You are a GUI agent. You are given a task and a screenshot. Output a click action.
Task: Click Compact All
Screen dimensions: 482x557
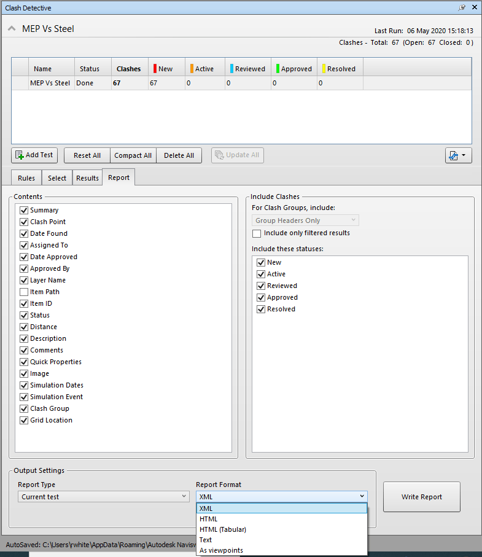pos(133,155)
